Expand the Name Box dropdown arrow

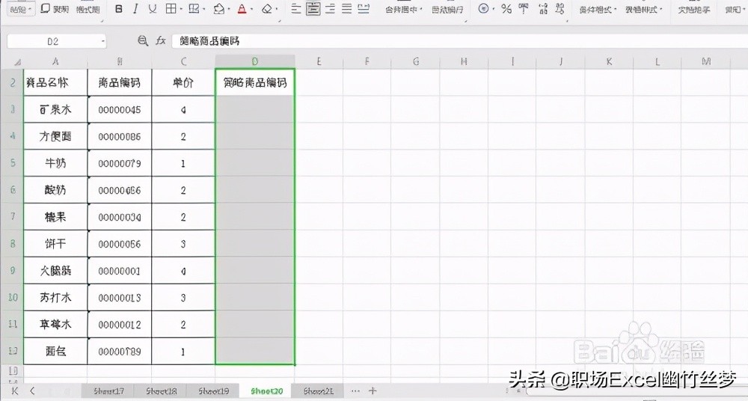pyautogui.click(x=102, y=42)
